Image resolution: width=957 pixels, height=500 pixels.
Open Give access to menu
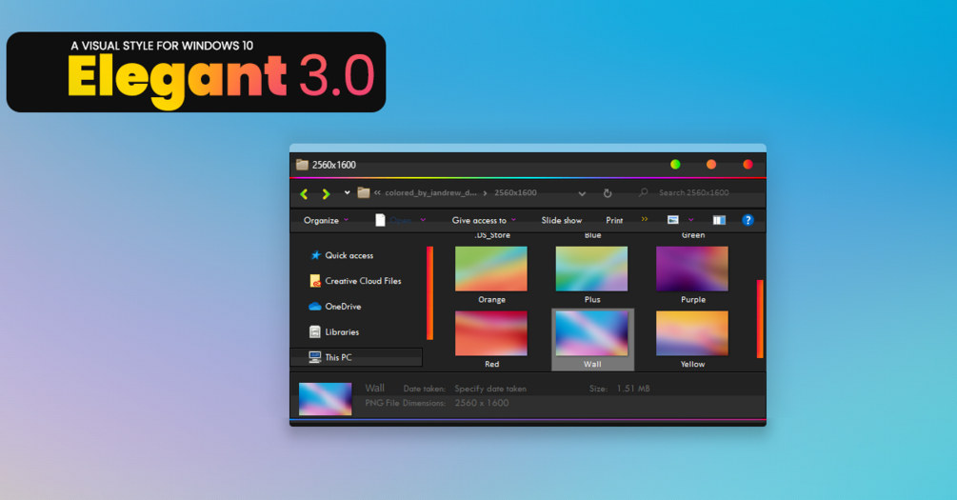tap(484, 220)
